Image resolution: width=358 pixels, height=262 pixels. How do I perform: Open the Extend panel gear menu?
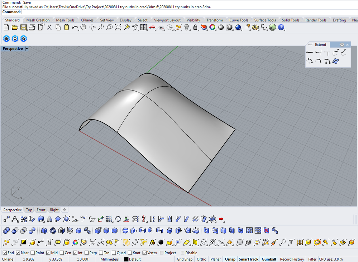pos(342,45)
